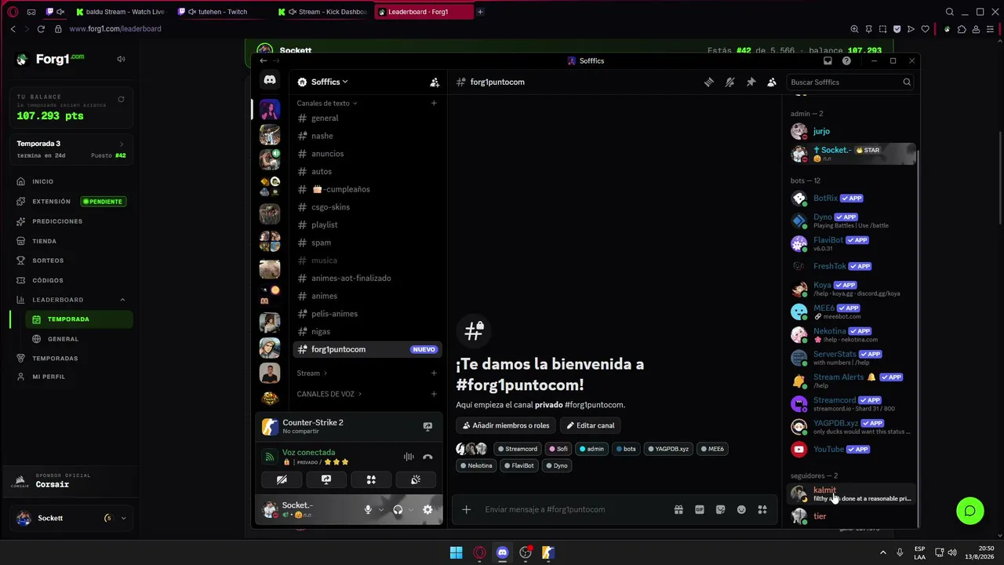Start an activity in voice panel
Screen dimensions: 1004x565
[x=371, y=479]
